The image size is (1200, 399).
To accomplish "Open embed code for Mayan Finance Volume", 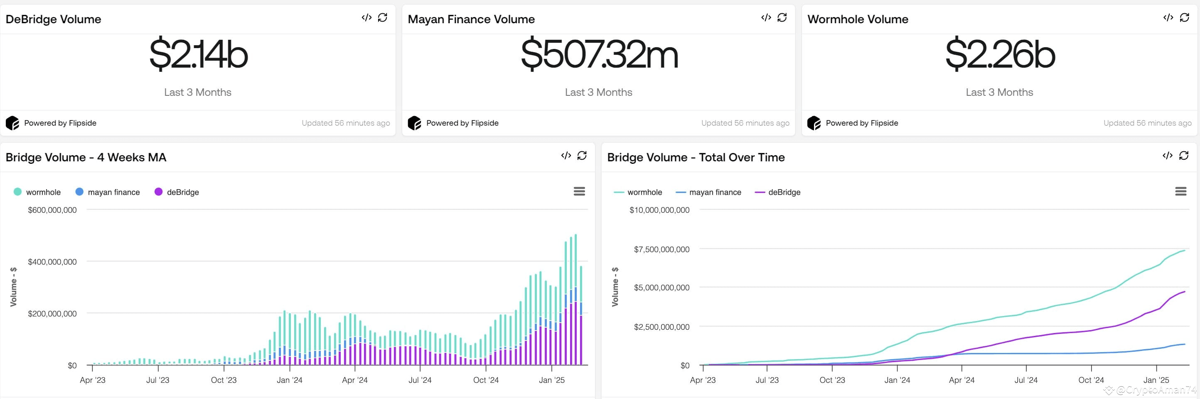I will pyautogui.click(x=766, y=18).
